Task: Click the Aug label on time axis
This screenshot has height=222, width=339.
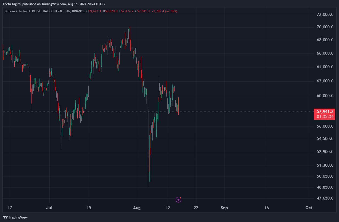Action: [x=136, y=208]
